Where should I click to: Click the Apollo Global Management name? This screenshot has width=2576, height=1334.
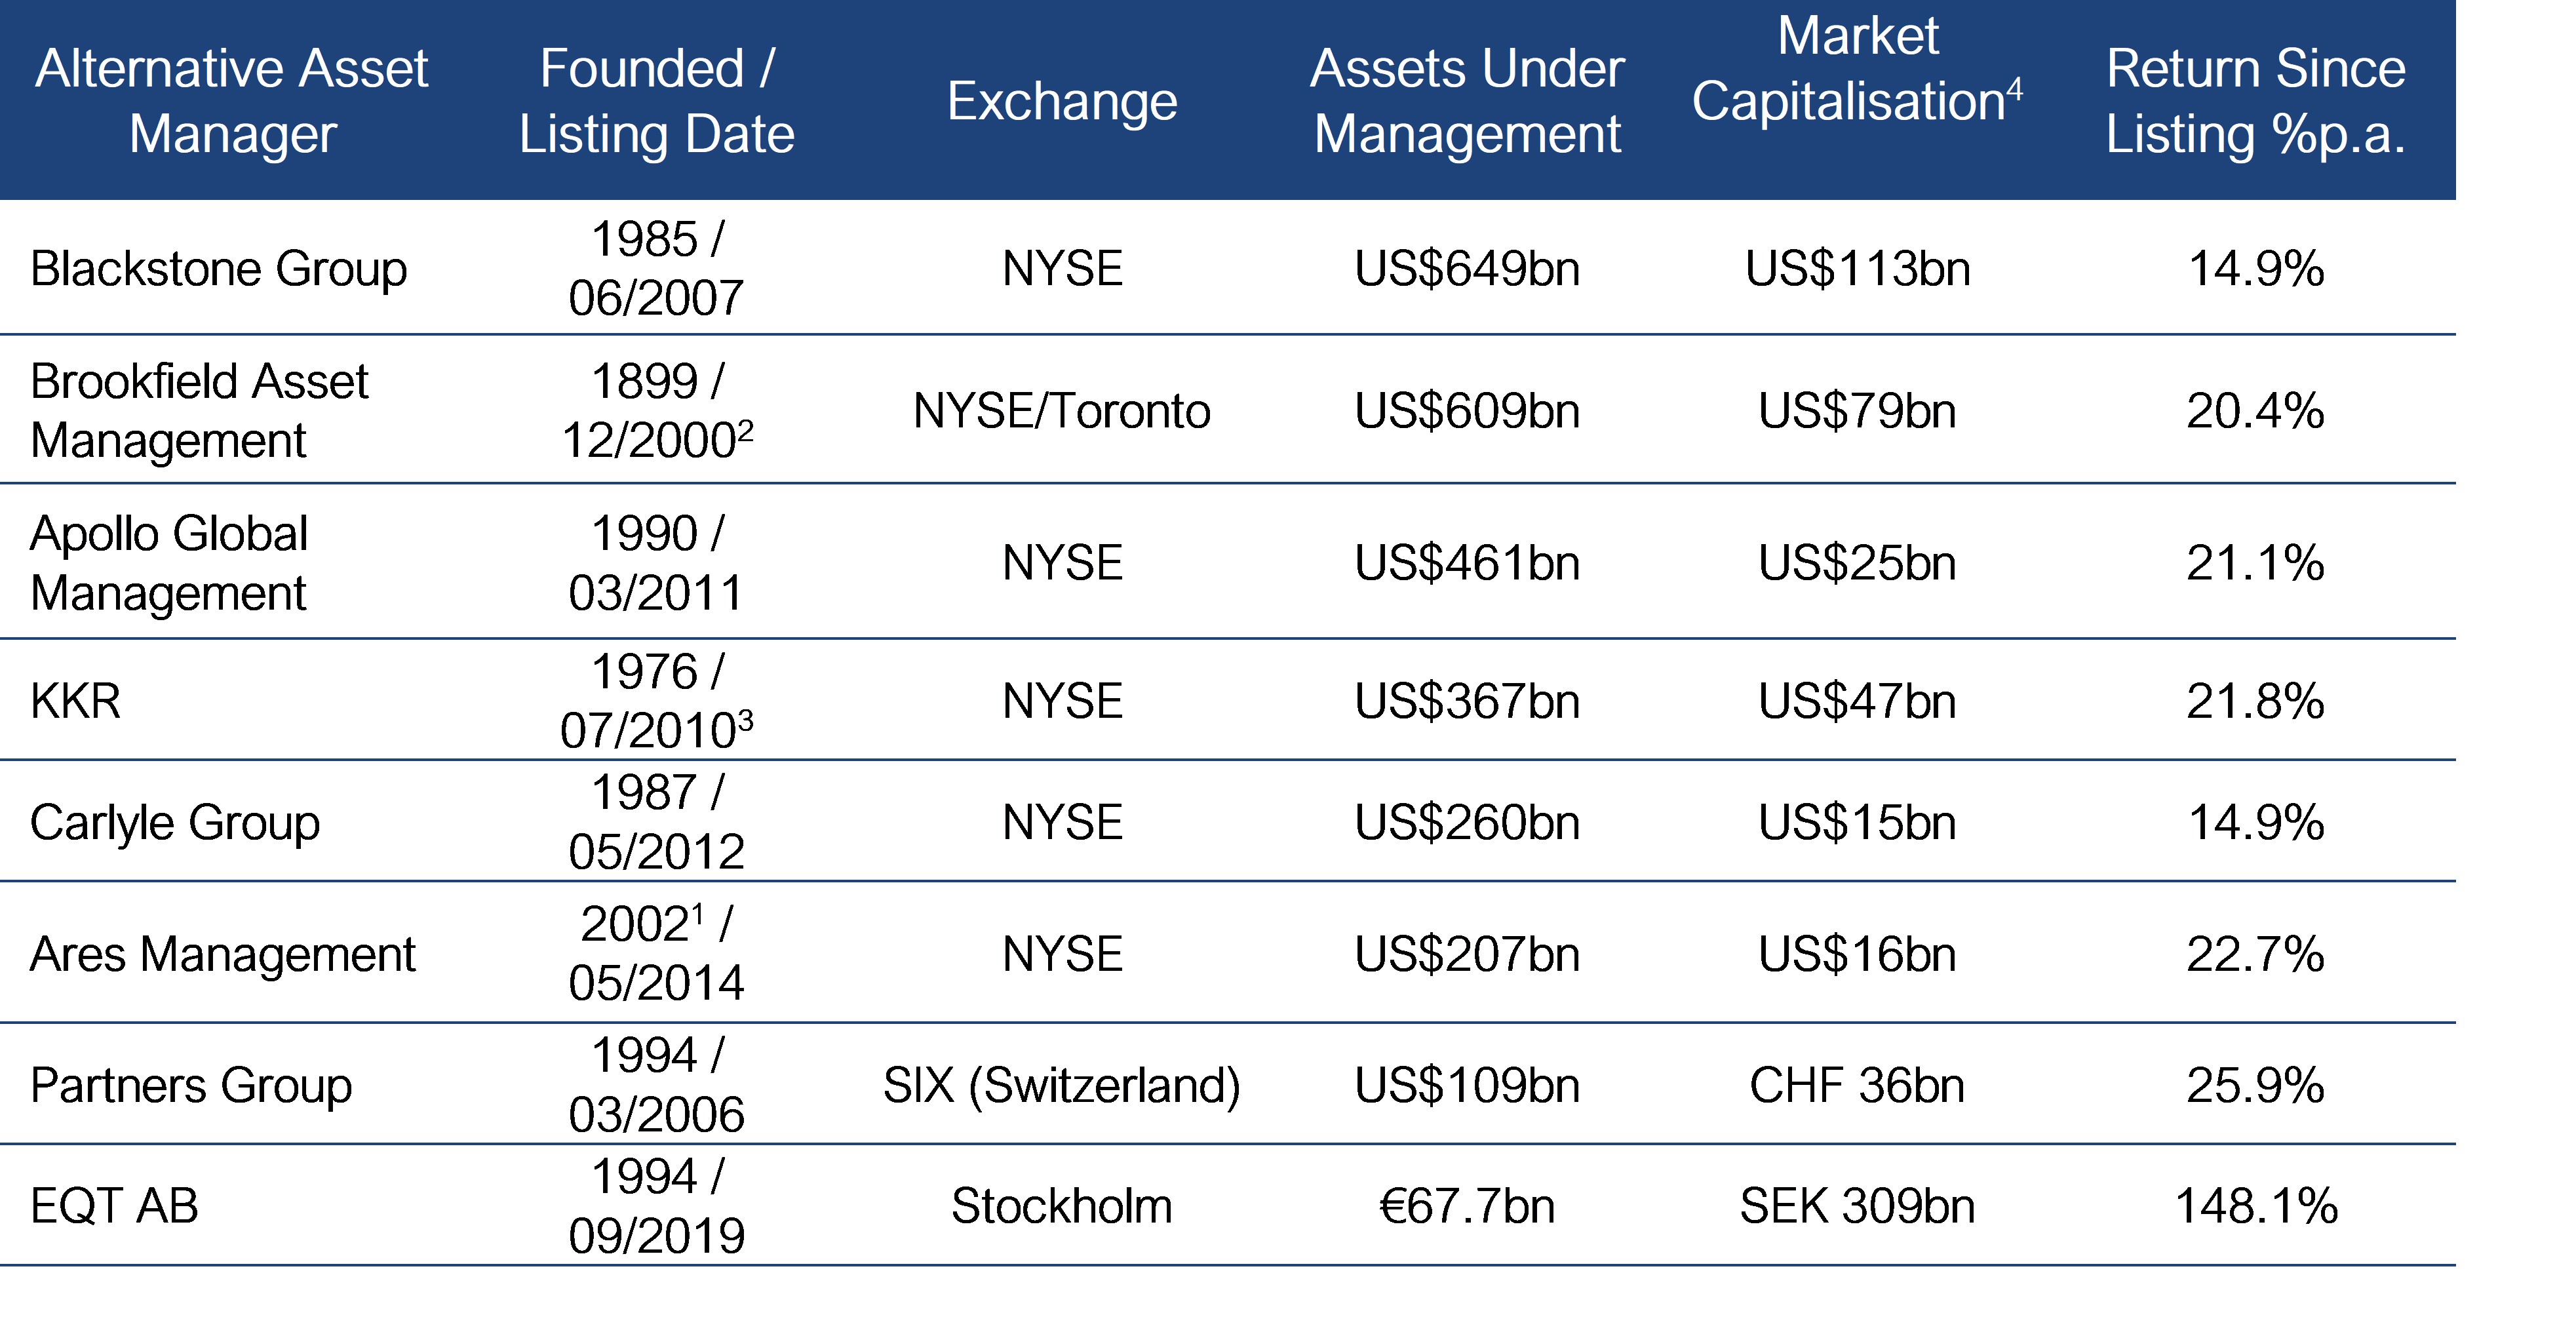[x=169, y=562]
